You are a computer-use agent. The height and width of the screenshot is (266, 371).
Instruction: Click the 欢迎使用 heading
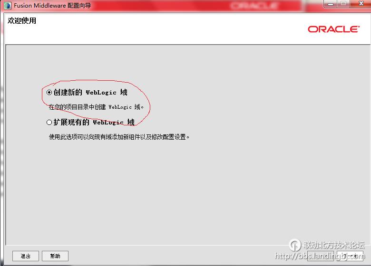tap(22, 21)
